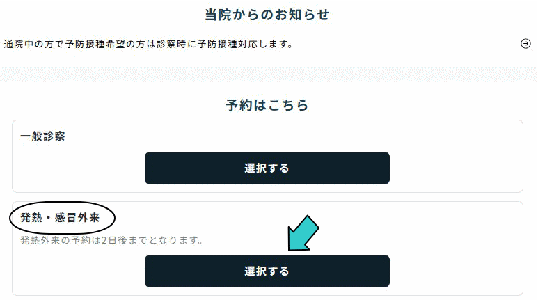The image size is (538, 300).
Task: Select the 一般診察 title label
Action: click(43, 136)
